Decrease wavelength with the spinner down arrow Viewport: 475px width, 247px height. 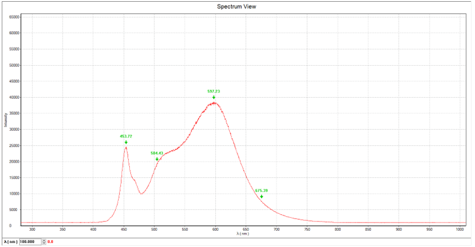click(x=43, y=243)
